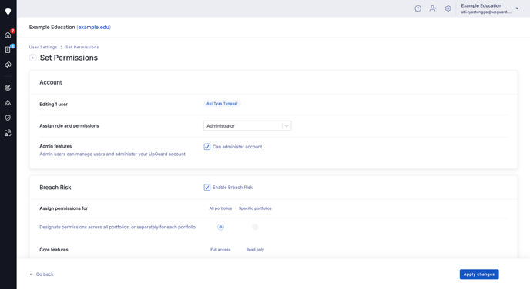Image resolution: width=530 pixels, height=289 pixels.
Task: Open the radar icon in sidebar
Action: [8, 88]
